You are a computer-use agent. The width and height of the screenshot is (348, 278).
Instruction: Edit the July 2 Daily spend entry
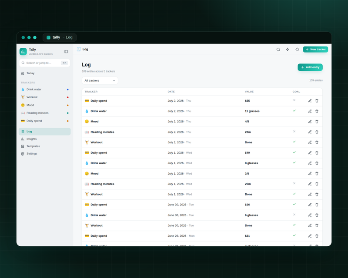click(310, 101)
